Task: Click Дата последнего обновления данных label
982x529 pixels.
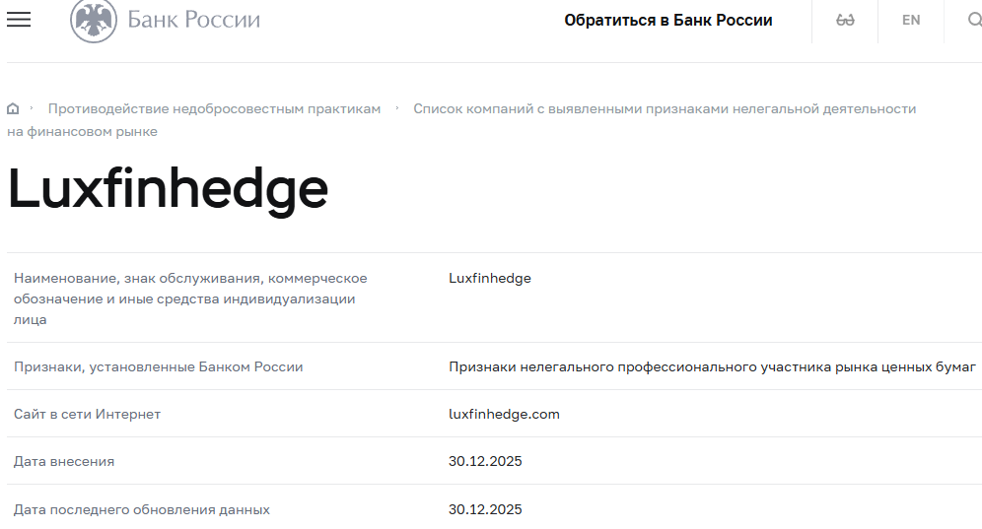Action: coord(142,509)
